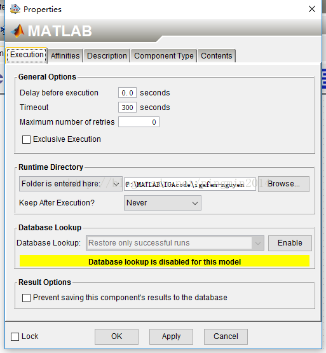Screen dimensions: 326x353
Task: Click the 'Result Options' group label
Action: click(44, 282)
